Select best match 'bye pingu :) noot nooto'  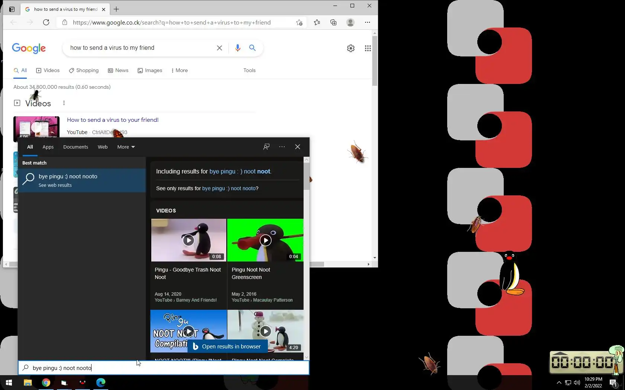pos(82,181)
